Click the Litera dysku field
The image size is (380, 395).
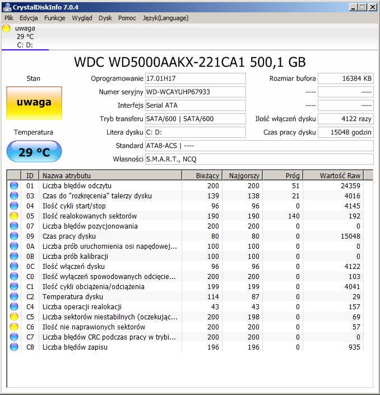(x=195, y=132)
